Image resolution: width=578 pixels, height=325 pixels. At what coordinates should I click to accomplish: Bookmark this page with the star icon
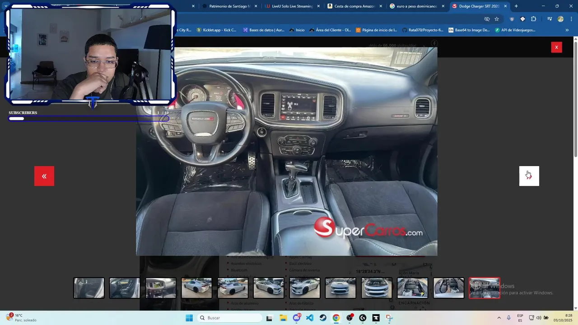pyautogui.click(x=497, y=19)
